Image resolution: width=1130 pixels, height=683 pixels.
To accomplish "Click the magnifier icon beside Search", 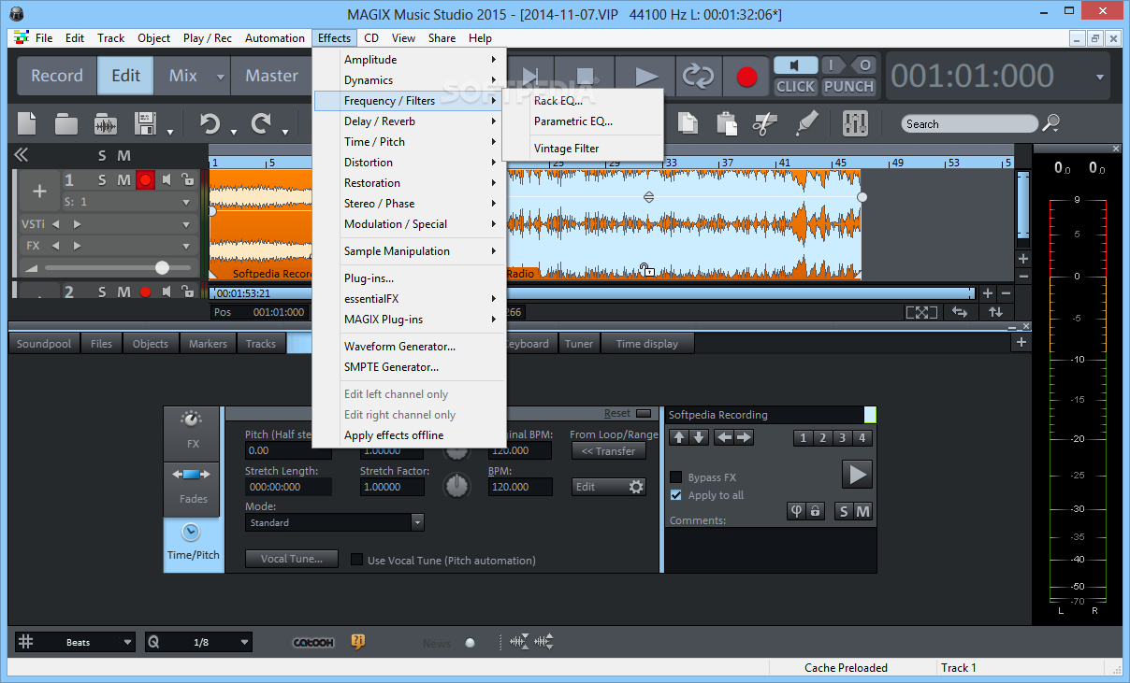I will pyautogui.click(x=1051, y=123).
